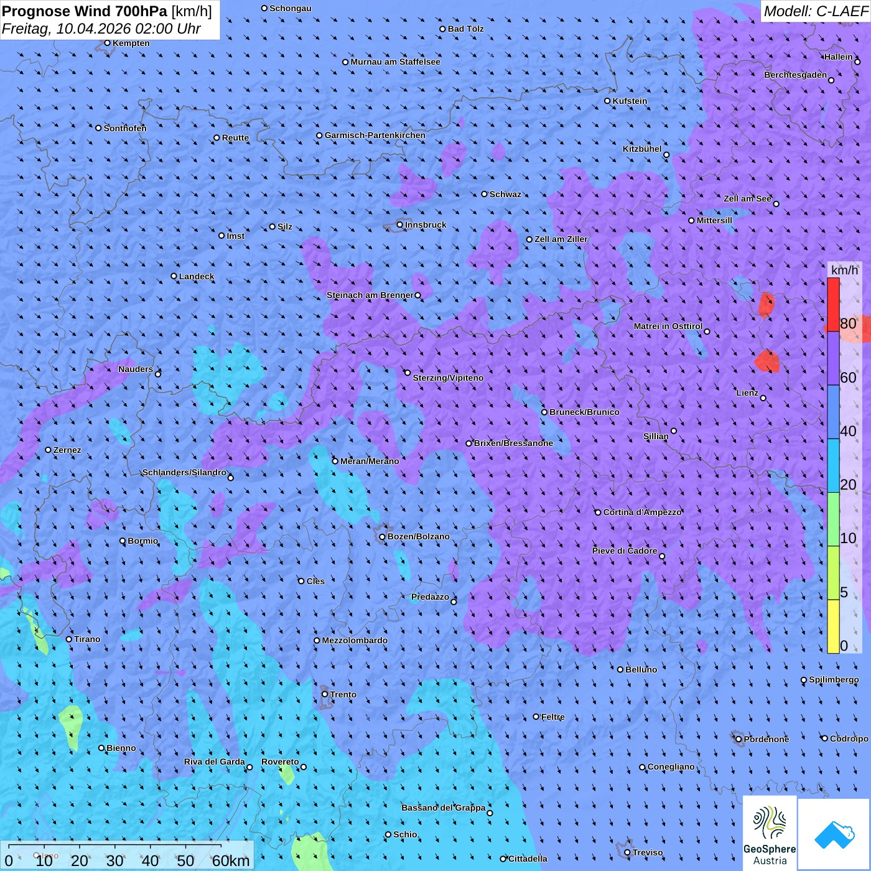
Task: Click the 'Imst' label
Action: pos(236,236)
